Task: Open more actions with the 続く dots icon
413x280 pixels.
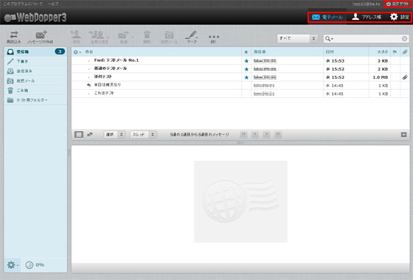Action: click(x=214, y=38)
